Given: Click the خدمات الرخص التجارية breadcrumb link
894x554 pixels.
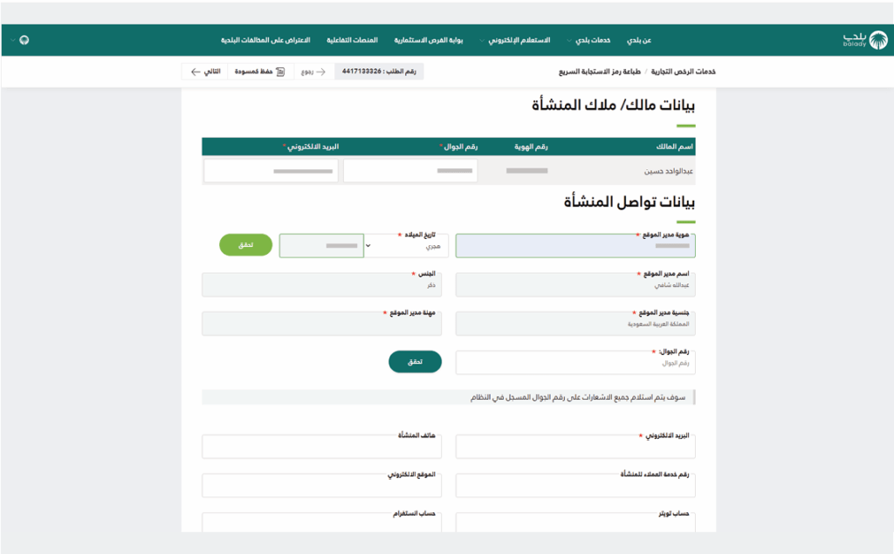Looking at the screenshot, I should (x=682, y=72).
